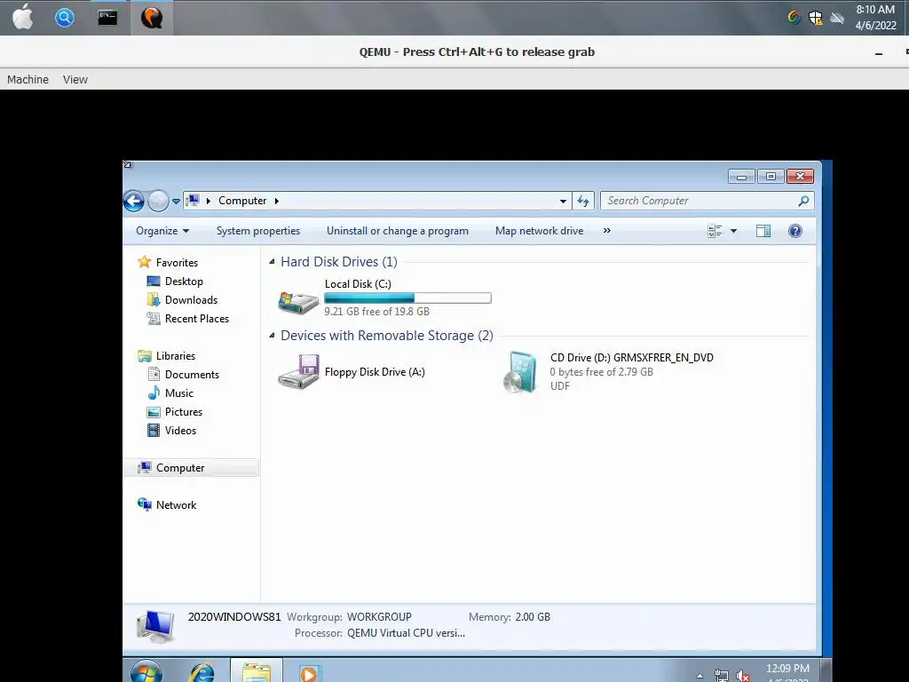Open Windows Media Player from taskbar
The image size is (909, 682).
click(309, 673)
